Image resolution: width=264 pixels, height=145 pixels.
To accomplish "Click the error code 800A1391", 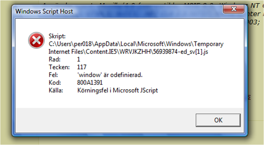I will (x=90, y=83).
